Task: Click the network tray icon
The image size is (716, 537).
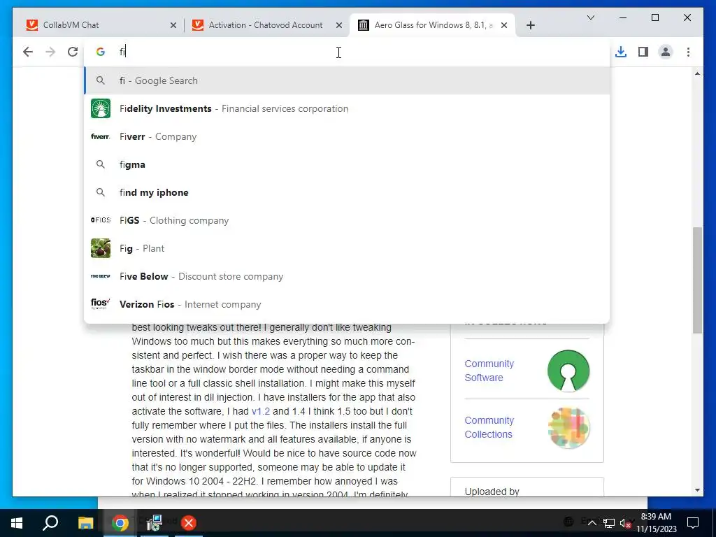Action: tap(609, 523)
